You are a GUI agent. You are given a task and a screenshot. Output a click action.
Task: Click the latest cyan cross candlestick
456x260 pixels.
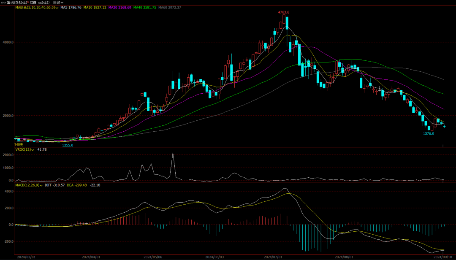(444, 126)
